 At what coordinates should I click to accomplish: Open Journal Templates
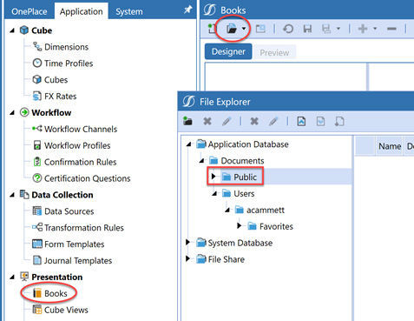[x=78, y=260]
